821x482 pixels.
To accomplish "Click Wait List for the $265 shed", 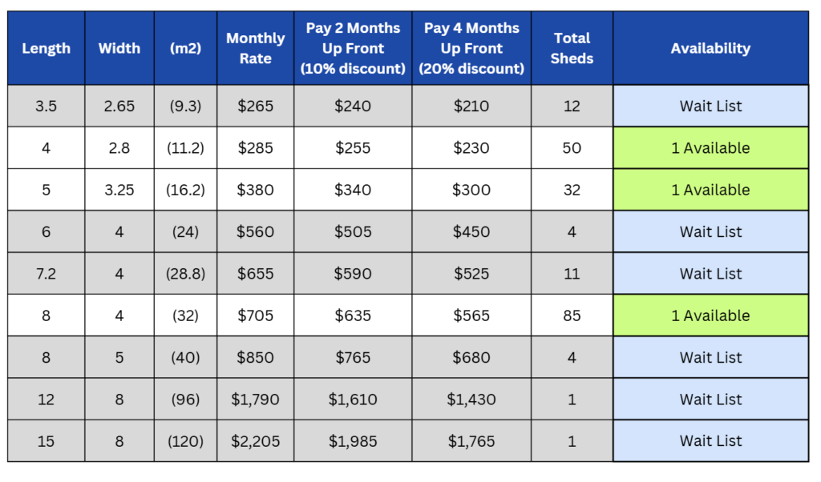I will (x=710, y=106).
